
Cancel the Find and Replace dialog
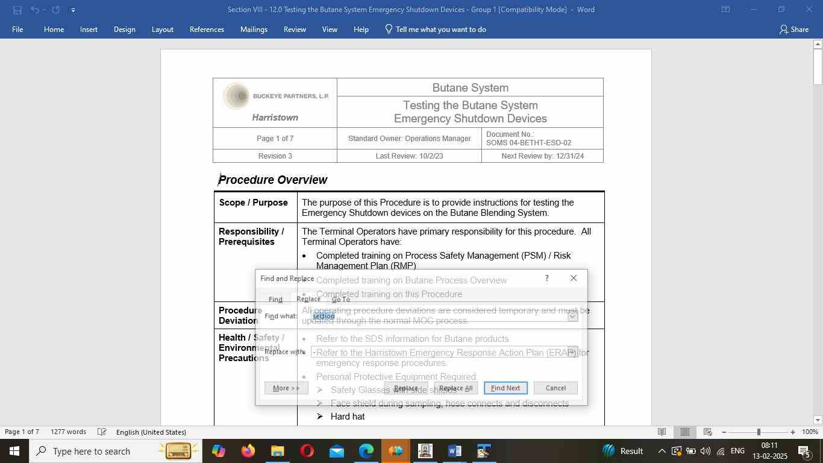point(555,388)
